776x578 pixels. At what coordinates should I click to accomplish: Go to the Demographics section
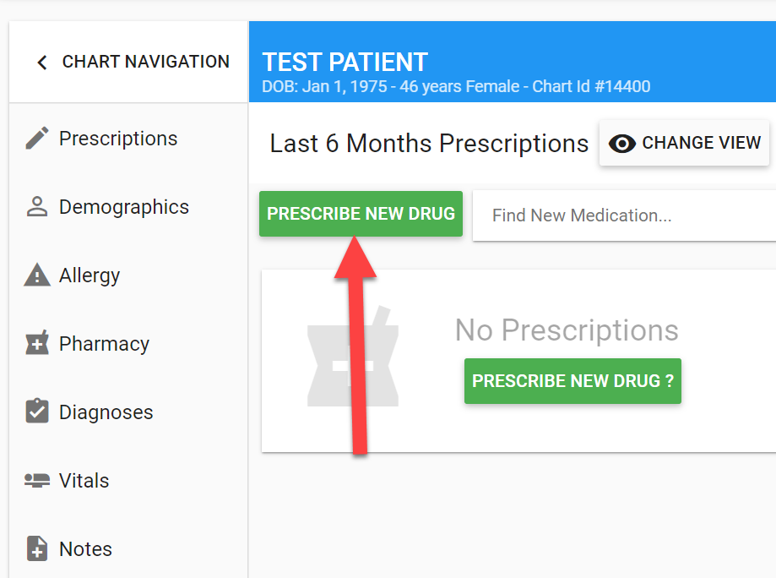tap(123, 206)
